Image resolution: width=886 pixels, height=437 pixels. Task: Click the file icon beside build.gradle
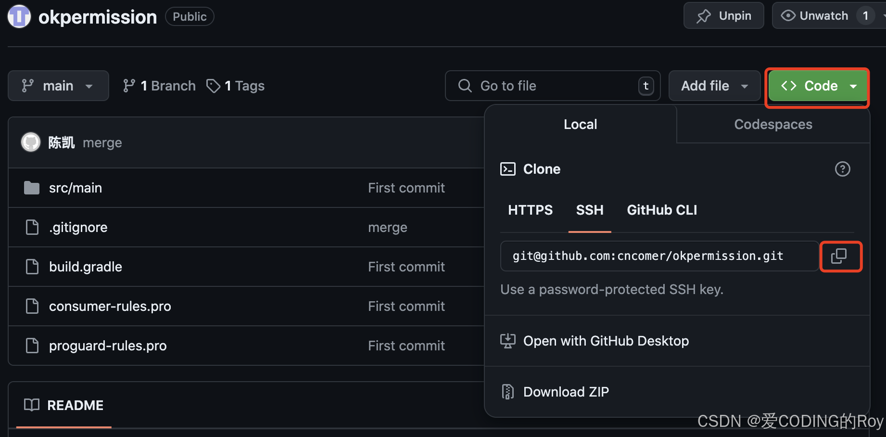(x=32, y=267)
